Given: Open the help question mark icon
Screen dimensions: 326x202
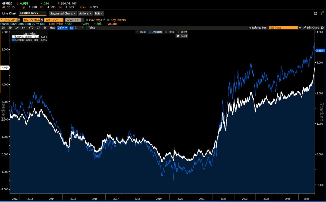Looking at the screenshot, I should 322,13.
